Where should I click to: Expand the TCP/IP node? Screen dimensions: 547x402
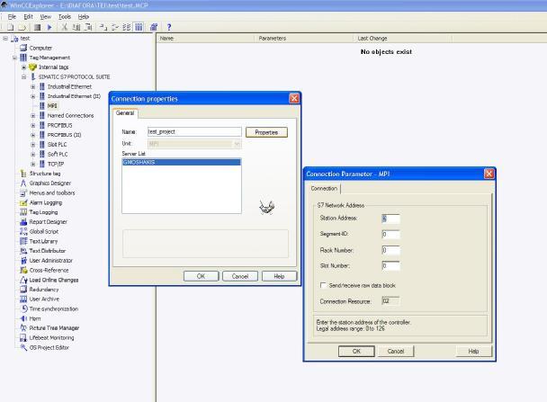(33, 164)
